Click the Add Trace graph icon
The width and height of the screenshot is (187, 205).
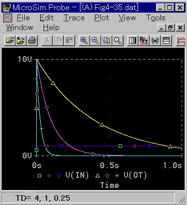tap(181, 40)
